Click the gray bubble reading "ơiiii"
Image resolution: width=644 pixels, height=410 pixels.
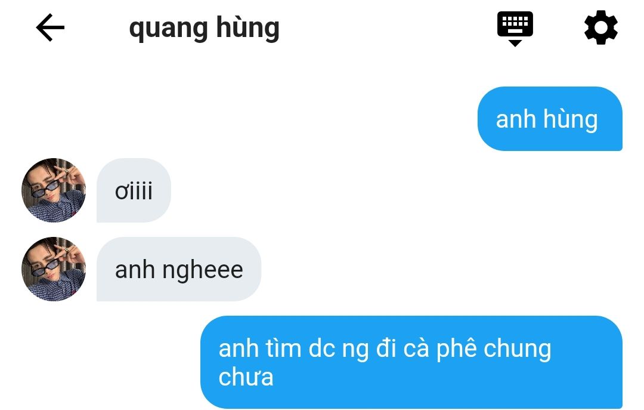pyautogui.click(x=134, y=190)
